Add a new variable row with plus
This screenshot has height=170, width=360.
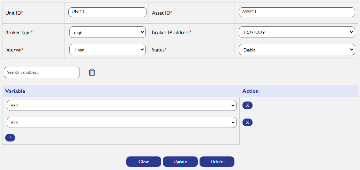click(10, 138)
